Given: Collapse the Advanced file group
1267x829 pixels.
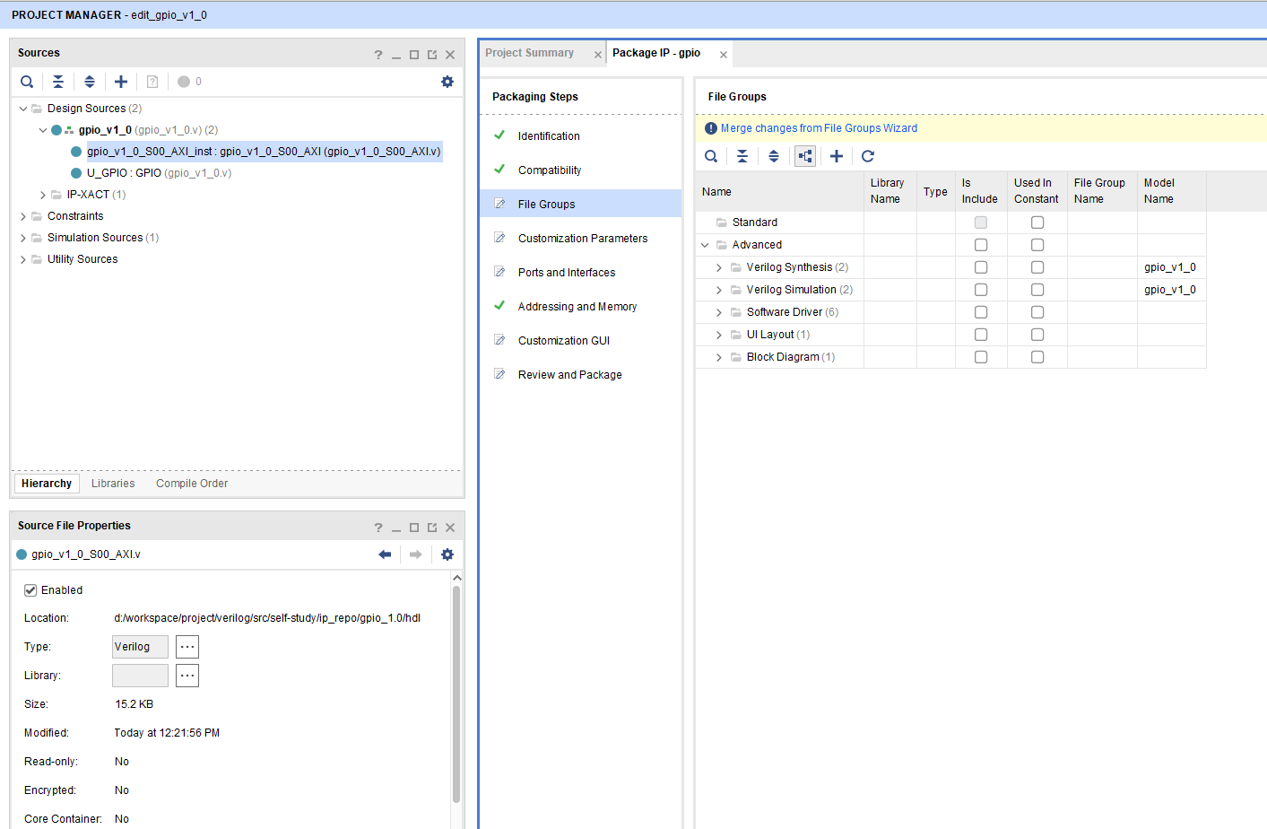Looking at the screenshot, I should (705, 245).
